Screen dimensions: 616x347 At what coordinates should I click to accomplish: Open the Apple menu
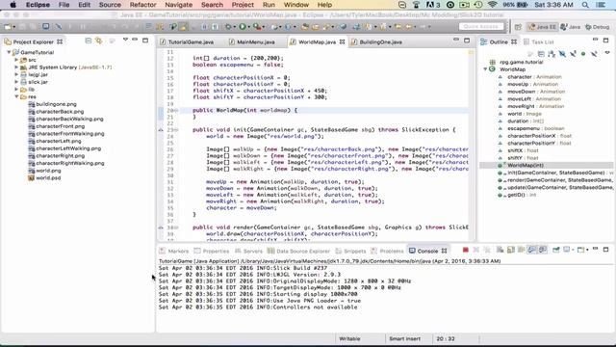(x=13, y=5)
